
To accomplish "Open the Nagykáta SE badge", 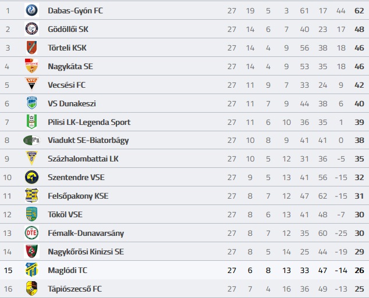I will click(x=31, y=66).
